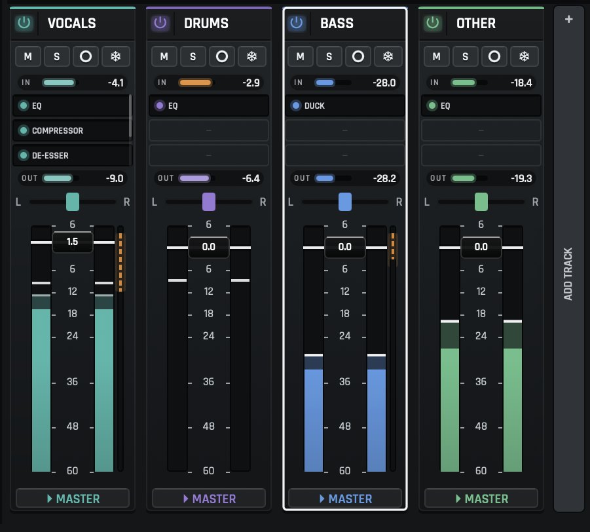Click the third empty effect slot on OTHER
The width and height of the screenshot is (590, 532).
481,155
